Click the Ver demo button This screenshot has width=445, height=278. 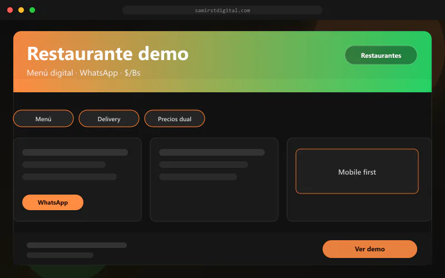(x=370, y=249)
